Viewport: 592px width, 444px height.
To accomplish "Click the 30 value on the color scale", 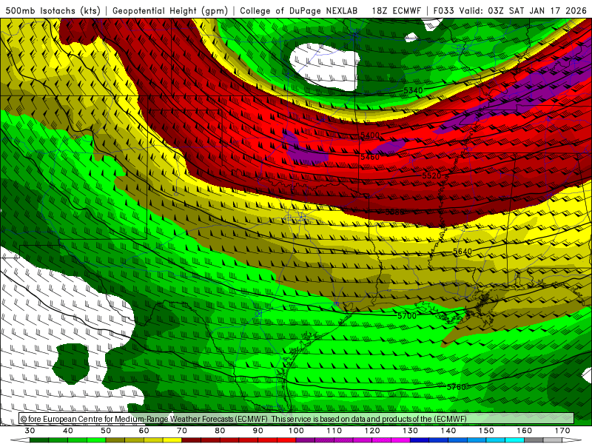I will tap(30, 431).
